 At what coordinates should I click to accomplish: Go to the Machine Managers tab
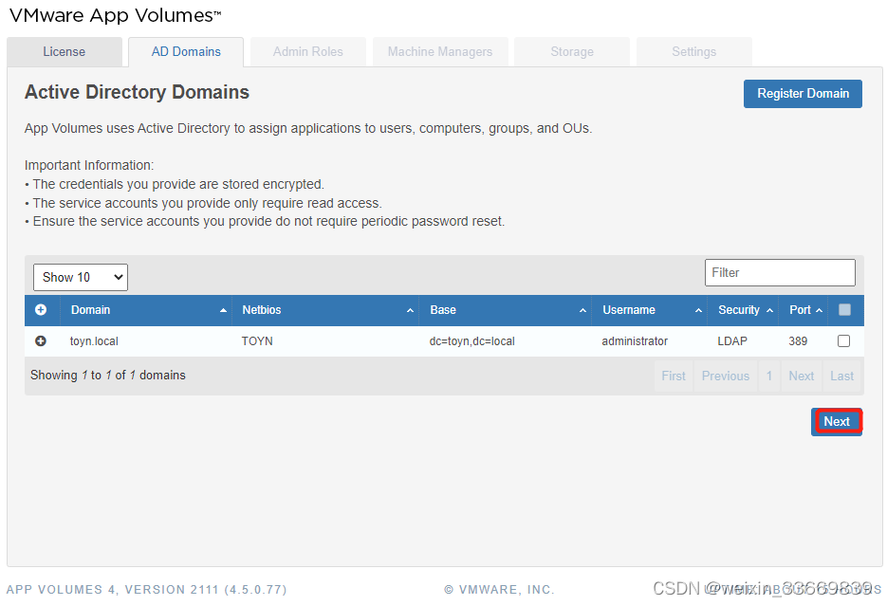click(x=440, y=52)
